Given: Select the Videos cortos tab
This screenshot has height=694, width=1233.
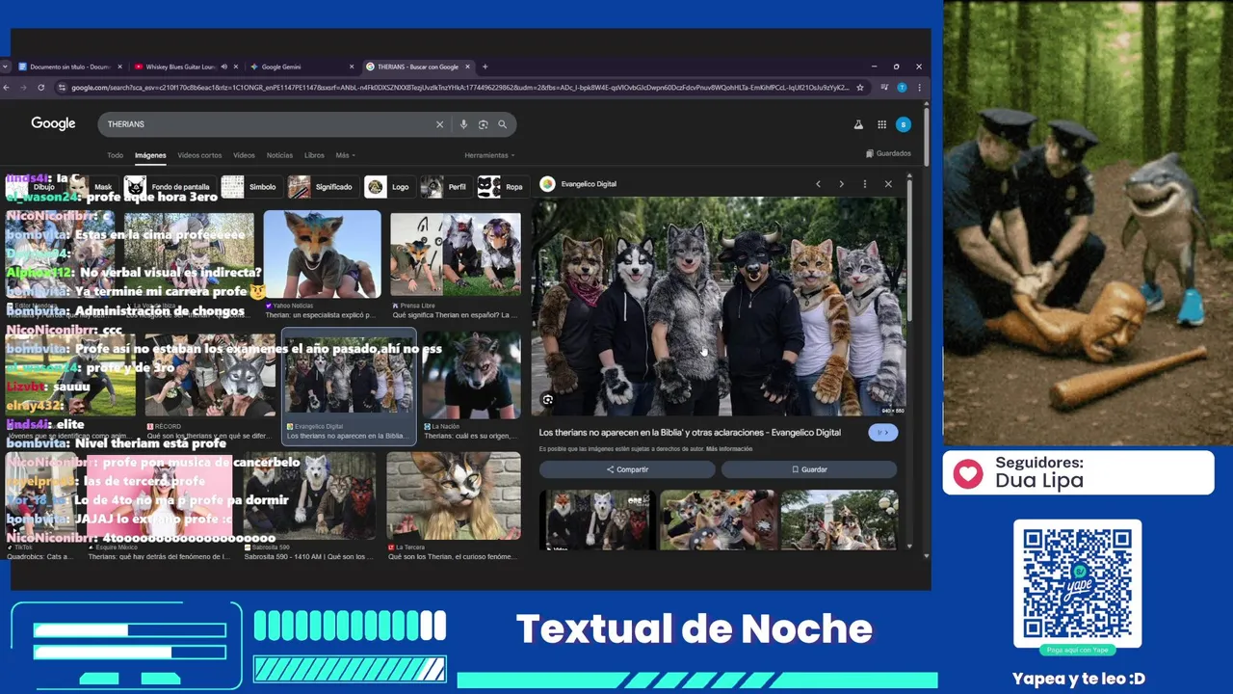Looking at the screenshot, I should click(x=199, y=155).
